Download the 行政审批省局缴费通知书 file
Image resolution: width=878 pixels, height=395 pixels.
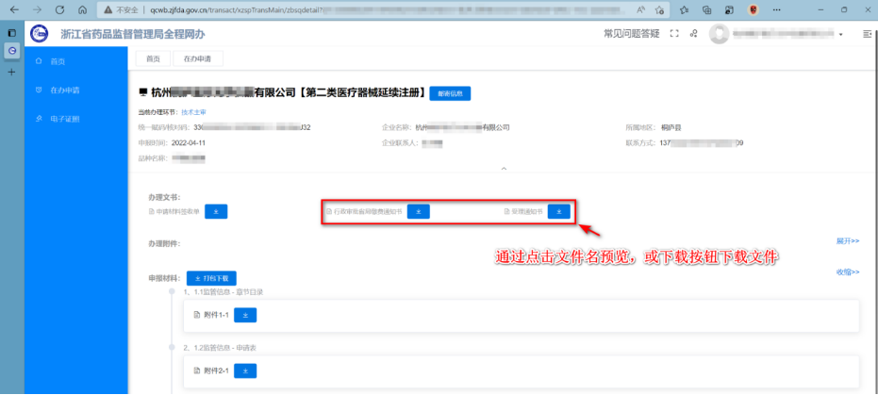[419, 211]
